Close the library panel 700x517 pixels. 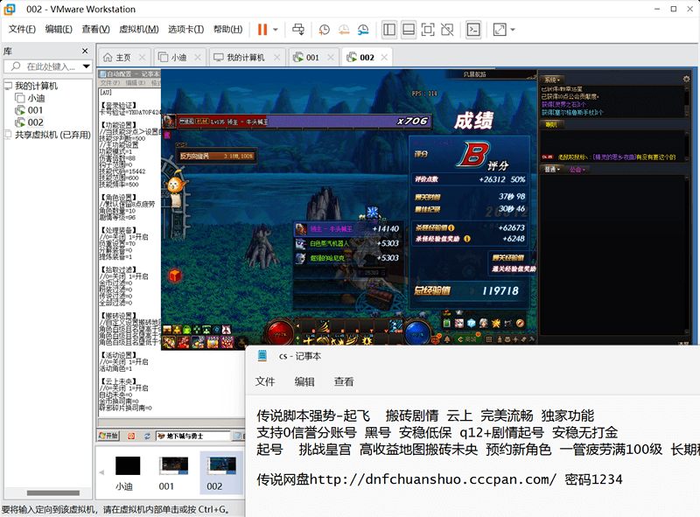click(85, 51)
